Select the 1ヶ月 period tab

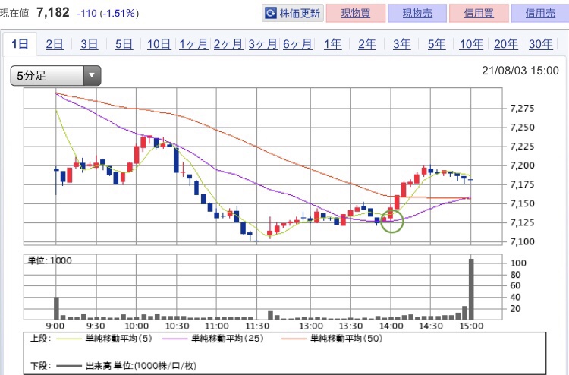click(x=193, y=44)
